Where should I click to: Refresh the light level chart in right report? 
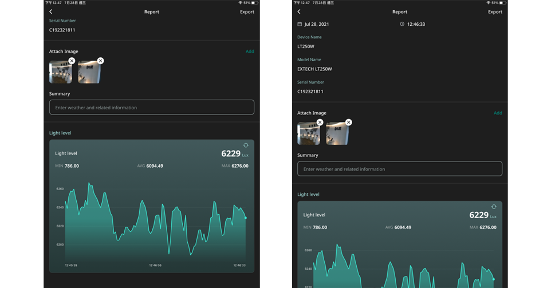point(494,207)
